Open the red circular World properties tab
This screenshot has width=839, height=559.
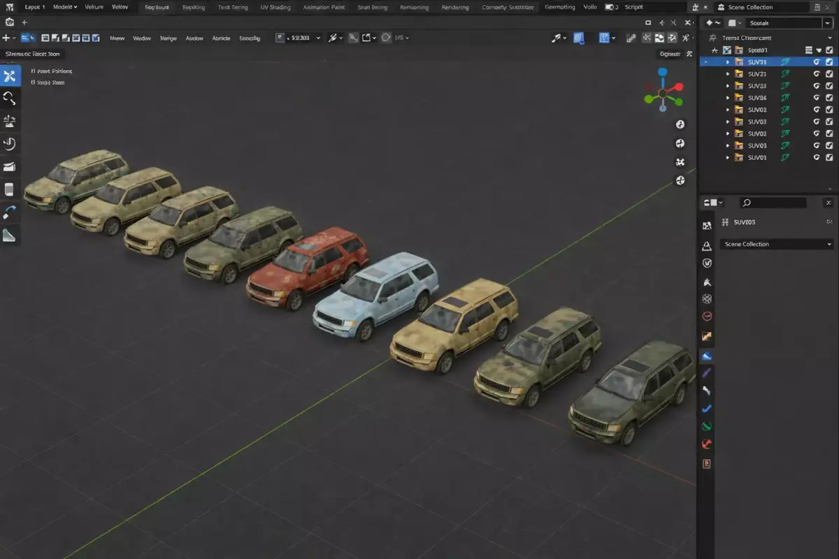tap(707, 317)
